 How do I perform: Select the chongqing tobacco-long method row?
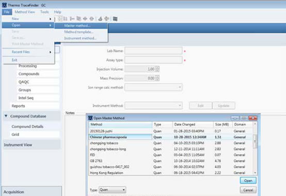[x=171, y=149]
